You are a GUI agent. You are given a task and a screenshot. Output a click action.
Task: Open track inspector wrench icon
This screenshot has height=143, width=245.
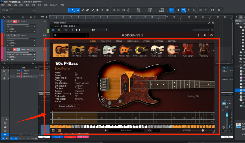[4, 17]
